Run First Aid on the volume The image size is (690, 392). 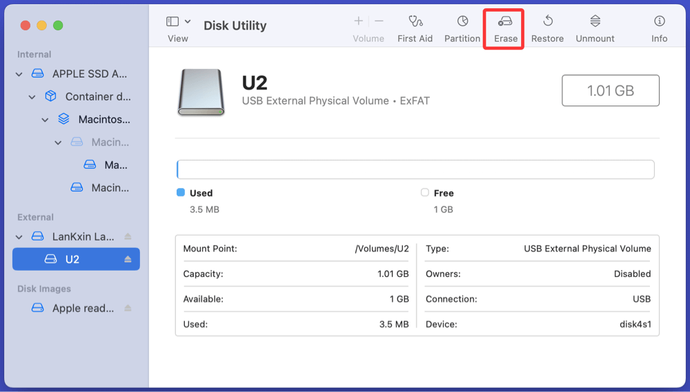[x=415, y=22]
